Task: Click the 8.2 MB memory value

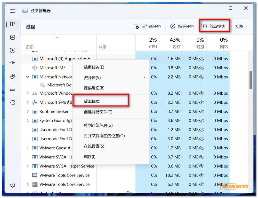Action: point(174,93)
